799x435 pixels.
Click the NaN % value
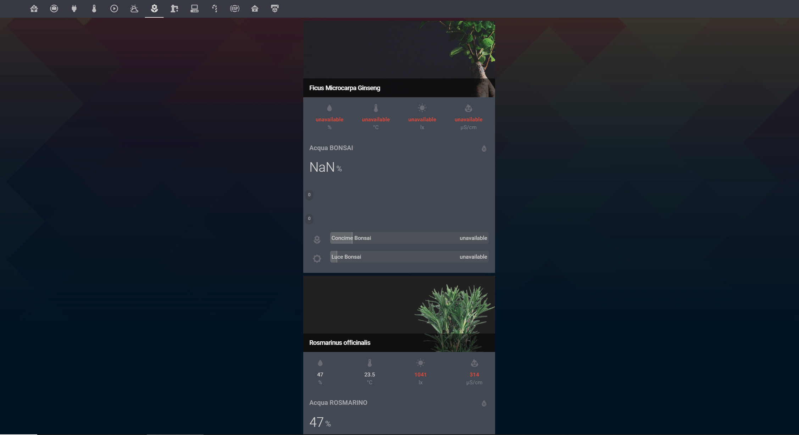point(326,167)
